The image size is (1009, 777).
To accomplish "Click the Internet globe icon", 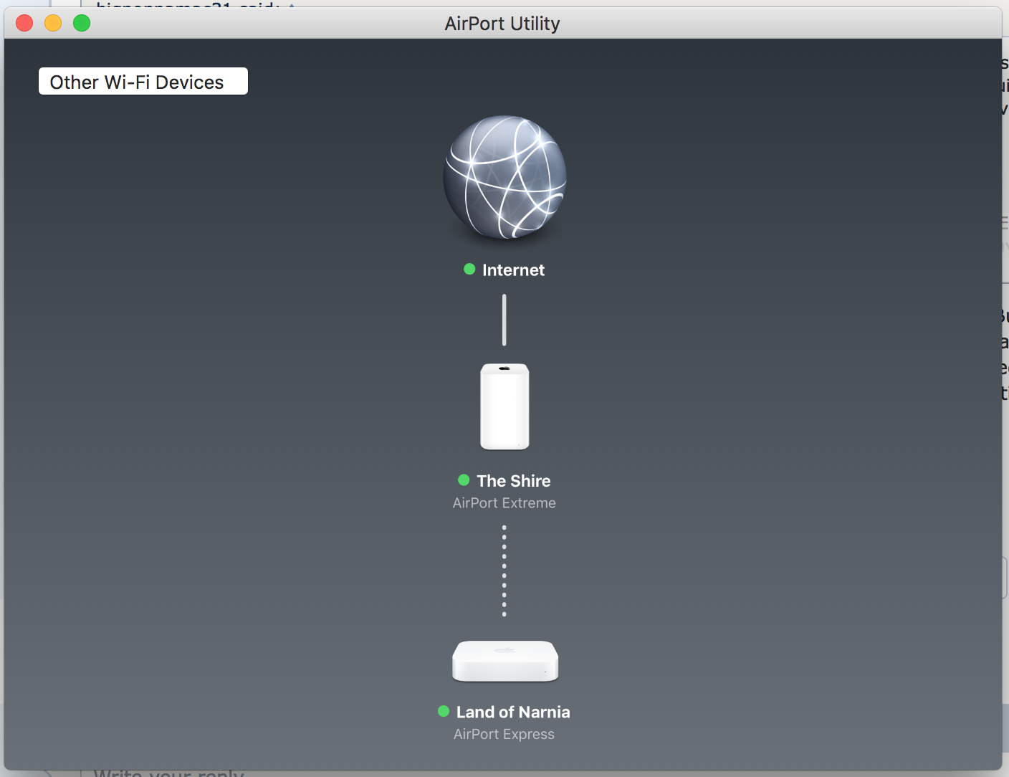I will tap(505, 177).
